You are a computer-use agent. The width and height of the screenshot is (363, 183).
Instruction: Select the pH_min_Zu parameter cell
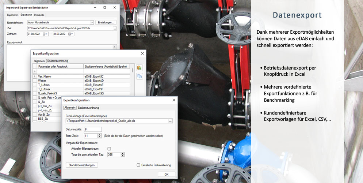point(49,106)
